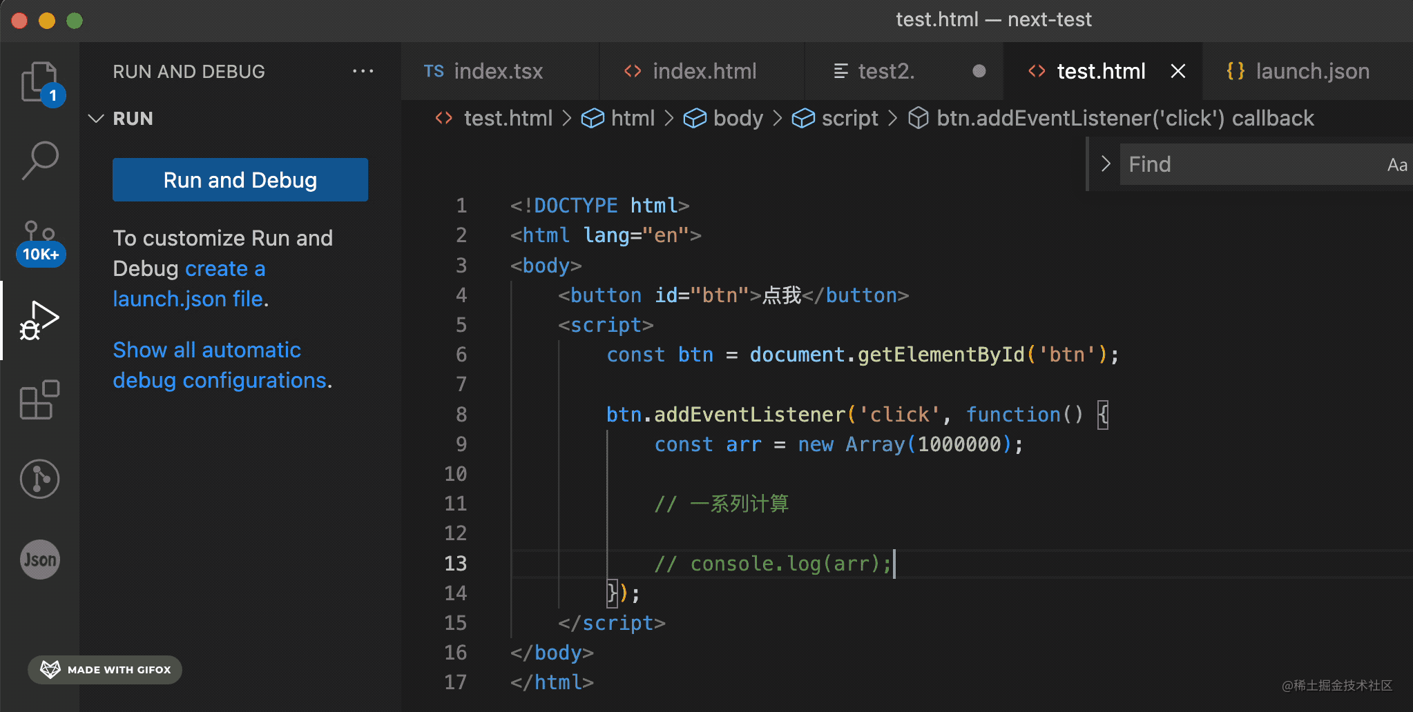
Task: Open the script breadcrumb dropdown
Action: [849, 119]
